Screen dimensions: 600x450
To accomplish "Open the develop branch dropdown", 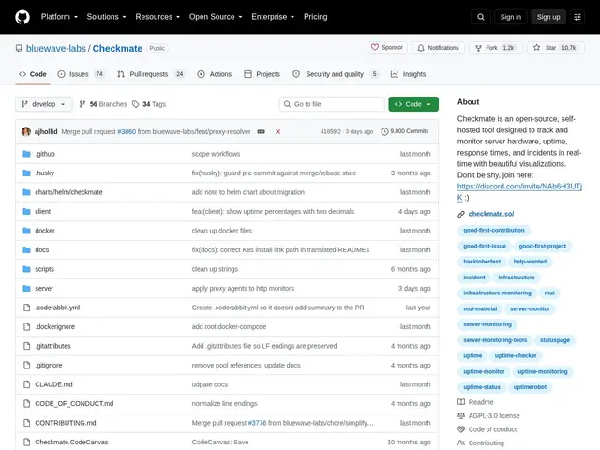I will (x=44, y=104).
